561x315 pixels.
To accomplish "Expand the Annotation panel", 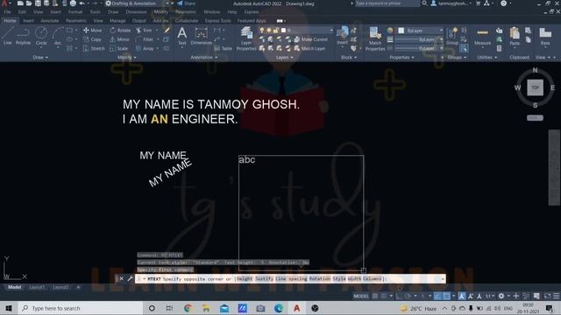I will (203, 57).
